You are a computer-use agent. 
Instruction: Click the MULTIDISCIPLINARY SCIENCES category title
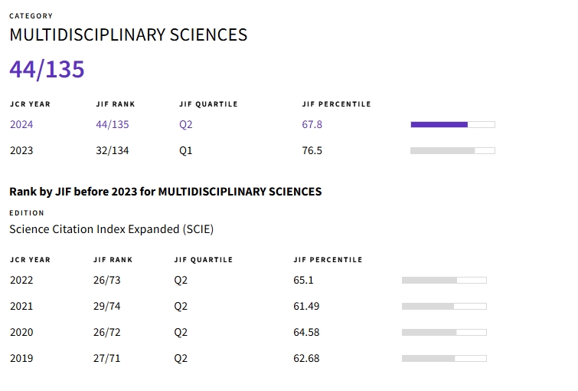pyautogui.click(x=128, y=34)
